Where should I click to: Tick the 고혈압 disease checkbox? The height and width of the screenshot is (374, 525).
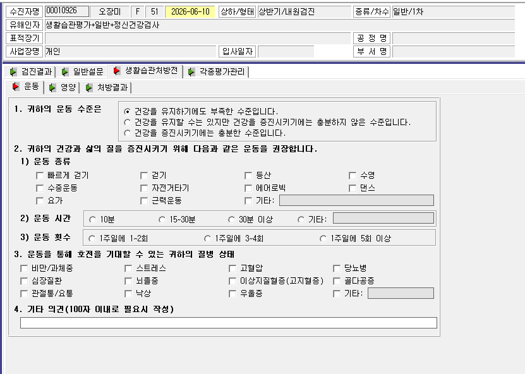tap(232, 268)
